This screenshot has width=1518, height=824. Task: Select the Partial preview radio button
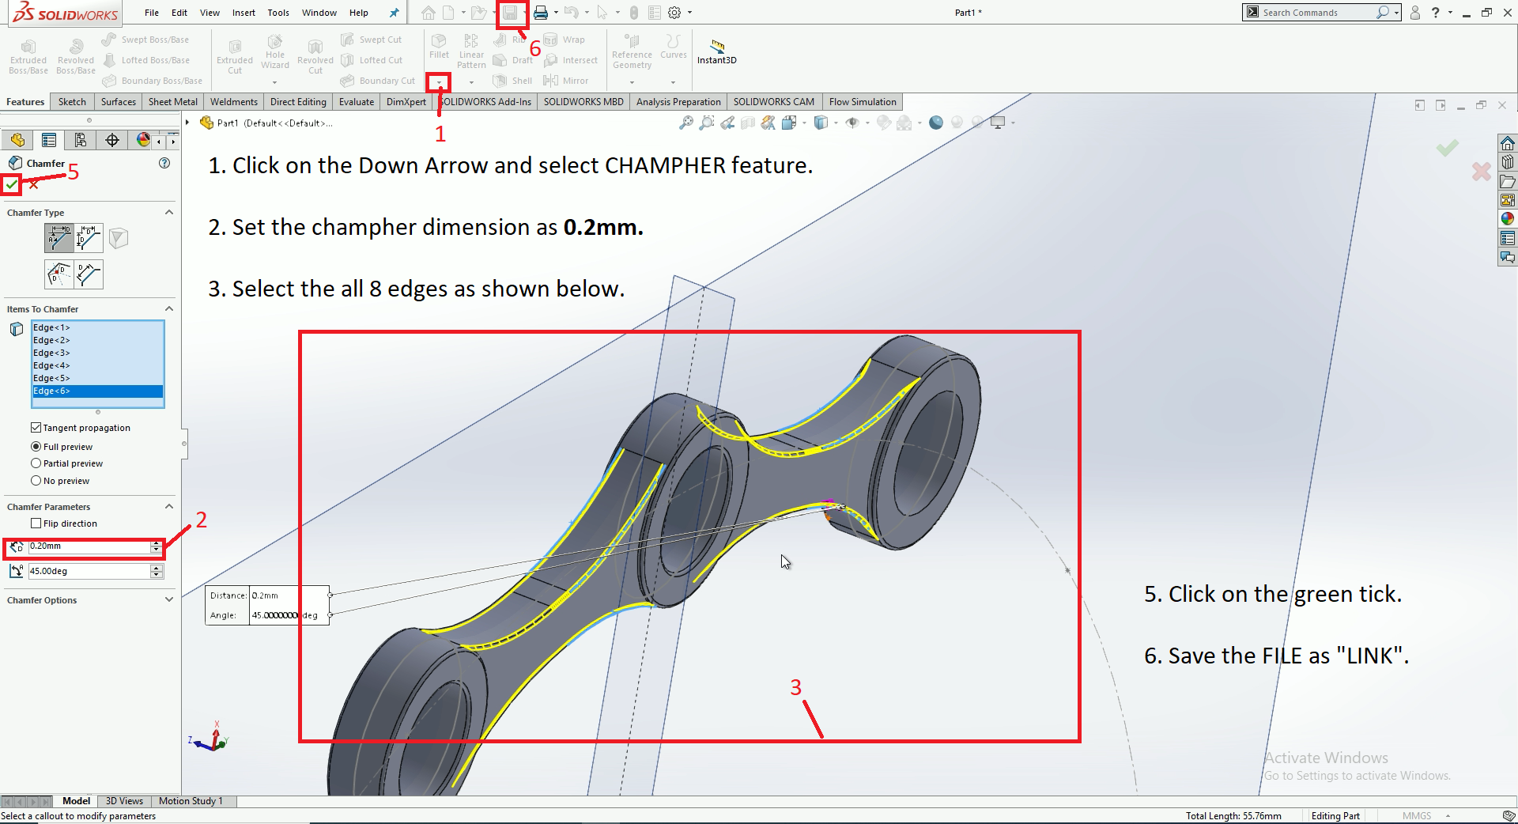point(36,463)
